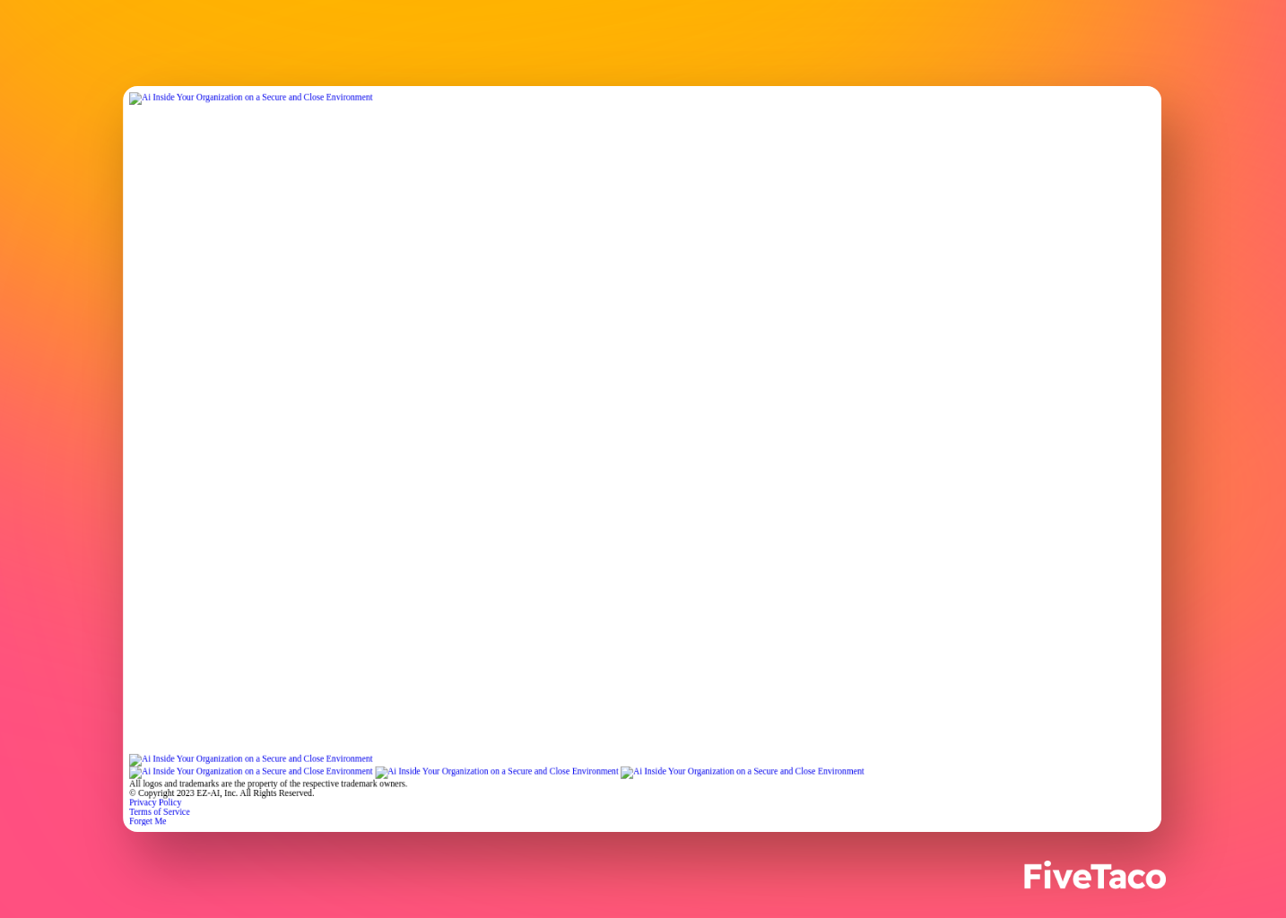Click the 'All logos and trademarks' notice text
This screenshot has width=1286, height=918.
tap(268, 784)
